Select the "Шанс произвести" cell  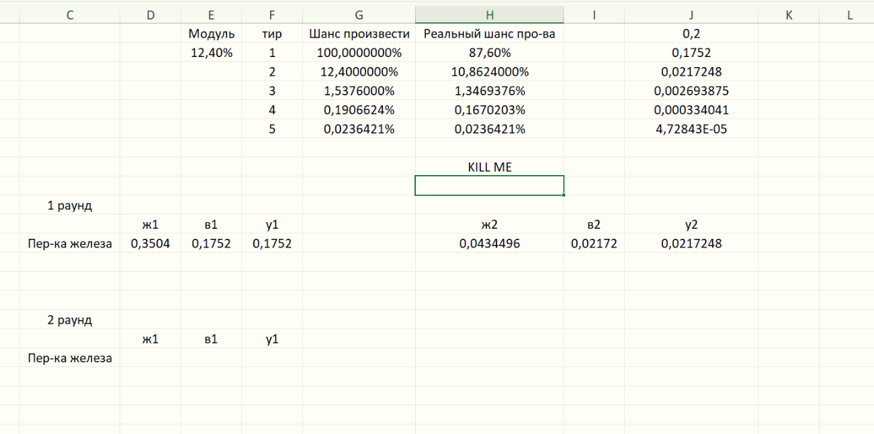click(x=359, y=34)
